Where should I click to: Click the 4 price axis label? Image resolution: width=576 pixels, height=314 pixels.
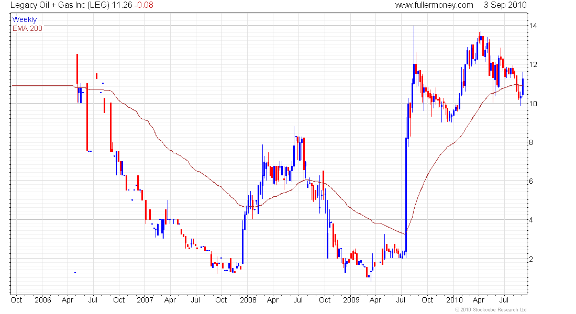tap(531, 220)
